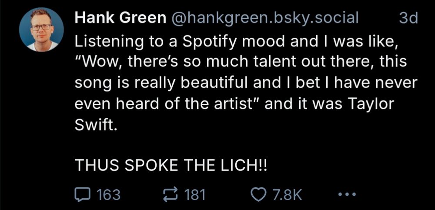Like the post with the heart icon
435x210 pixels.
pos(260,194)
